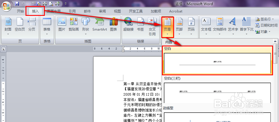279x122 pixels.
Task: Click the quick print icon
Action: click(x=45, y=3)
